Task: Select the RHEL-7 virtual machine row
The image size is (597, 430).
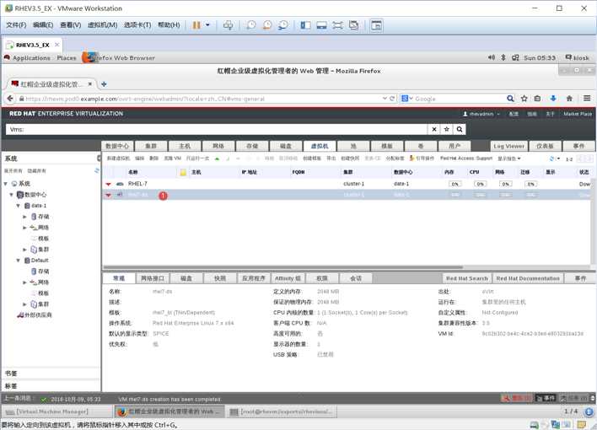Action: [x=347, y=184]
